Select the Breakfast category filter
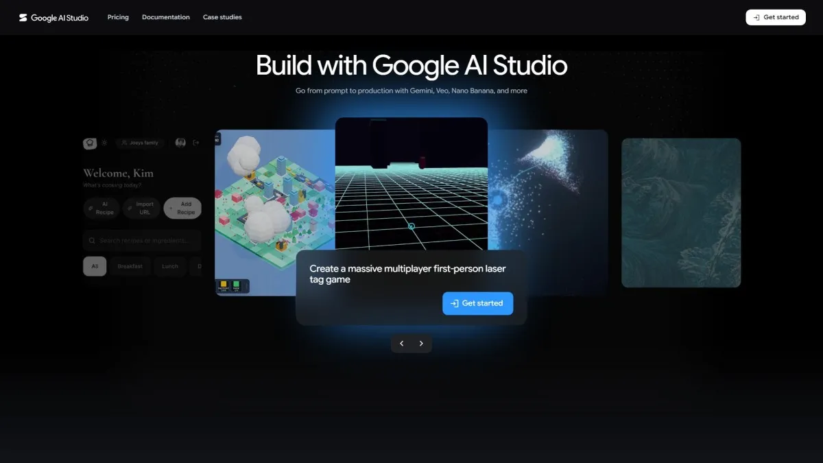823x463 pixels. click(x=130, y=266)
